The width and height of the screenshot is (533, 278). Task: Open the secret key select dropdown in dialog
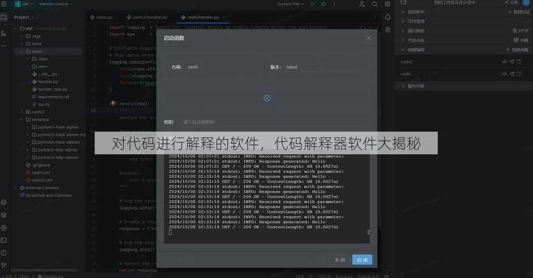tap(265, 122)
